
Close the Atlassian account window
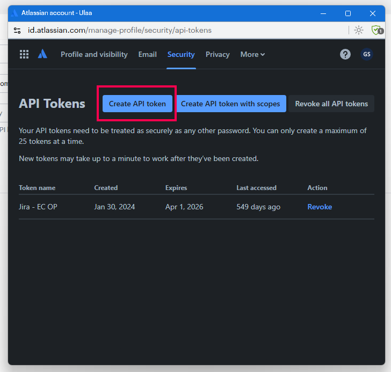pyautogui.click(x=373, y=13)
